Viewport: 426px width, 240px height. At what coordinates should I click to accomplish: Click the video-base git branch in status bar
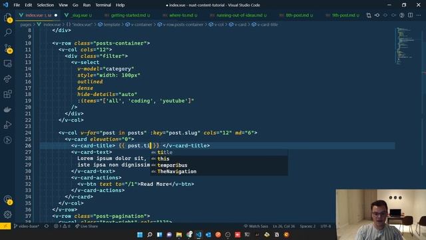(27, 226)
